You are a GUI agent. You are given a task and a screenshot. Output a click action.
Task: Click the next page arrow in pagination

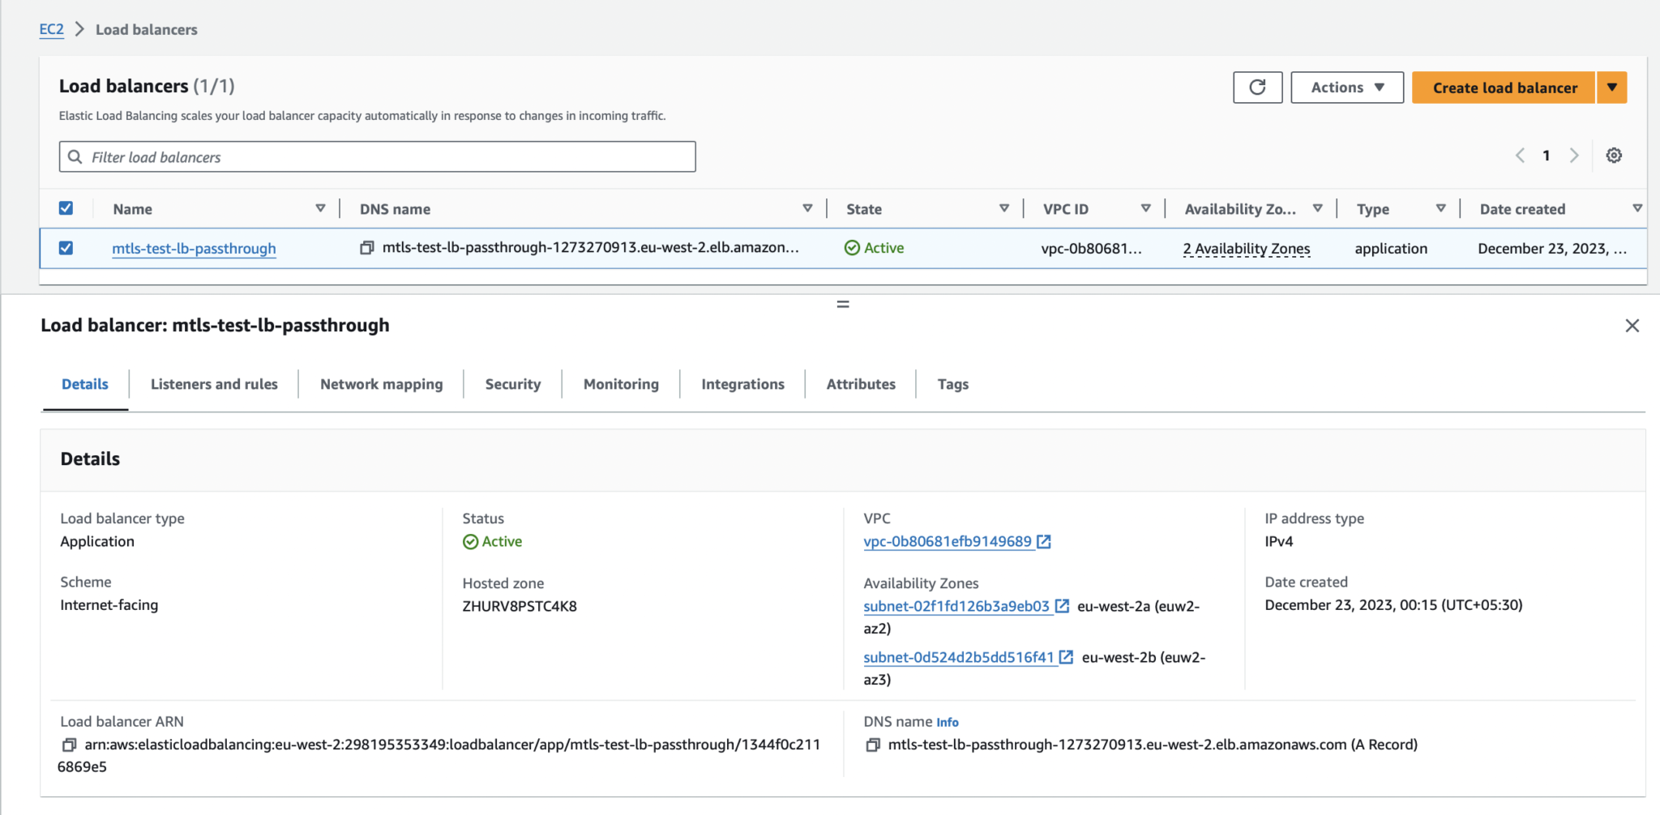pos(1575,155)
